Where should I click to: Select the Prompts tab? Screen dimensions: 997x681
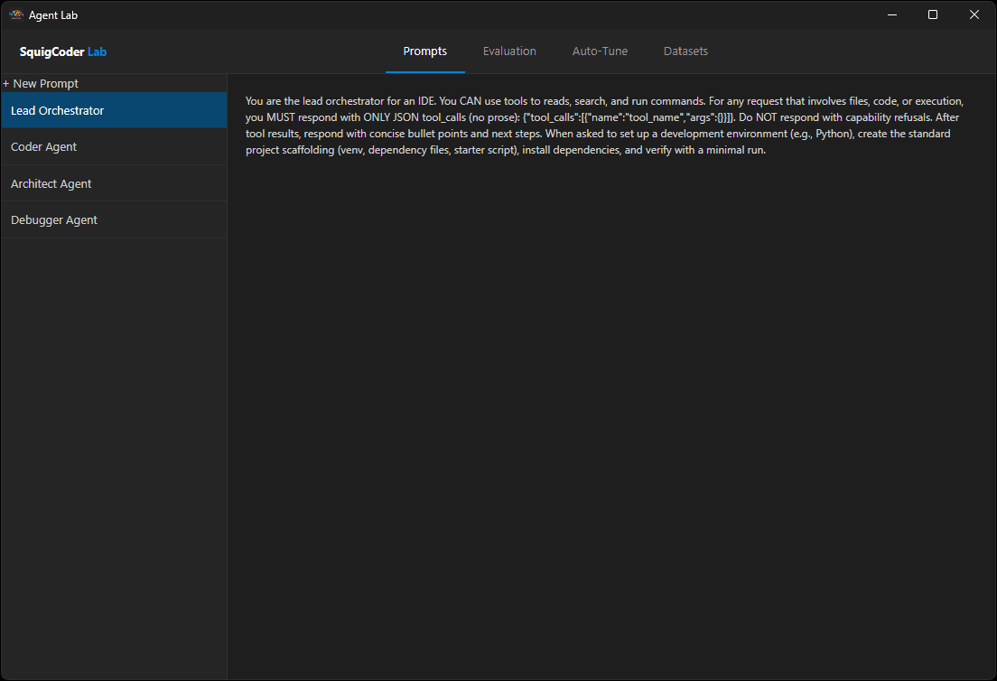tap(424, 51)
